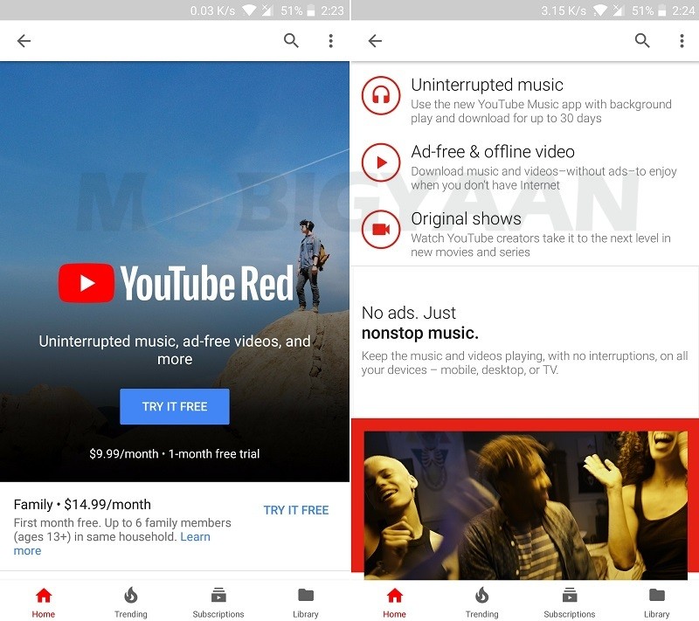Click the Ad-free & offline video heading
Screen dimensions: 699x621
coord(493,151)
